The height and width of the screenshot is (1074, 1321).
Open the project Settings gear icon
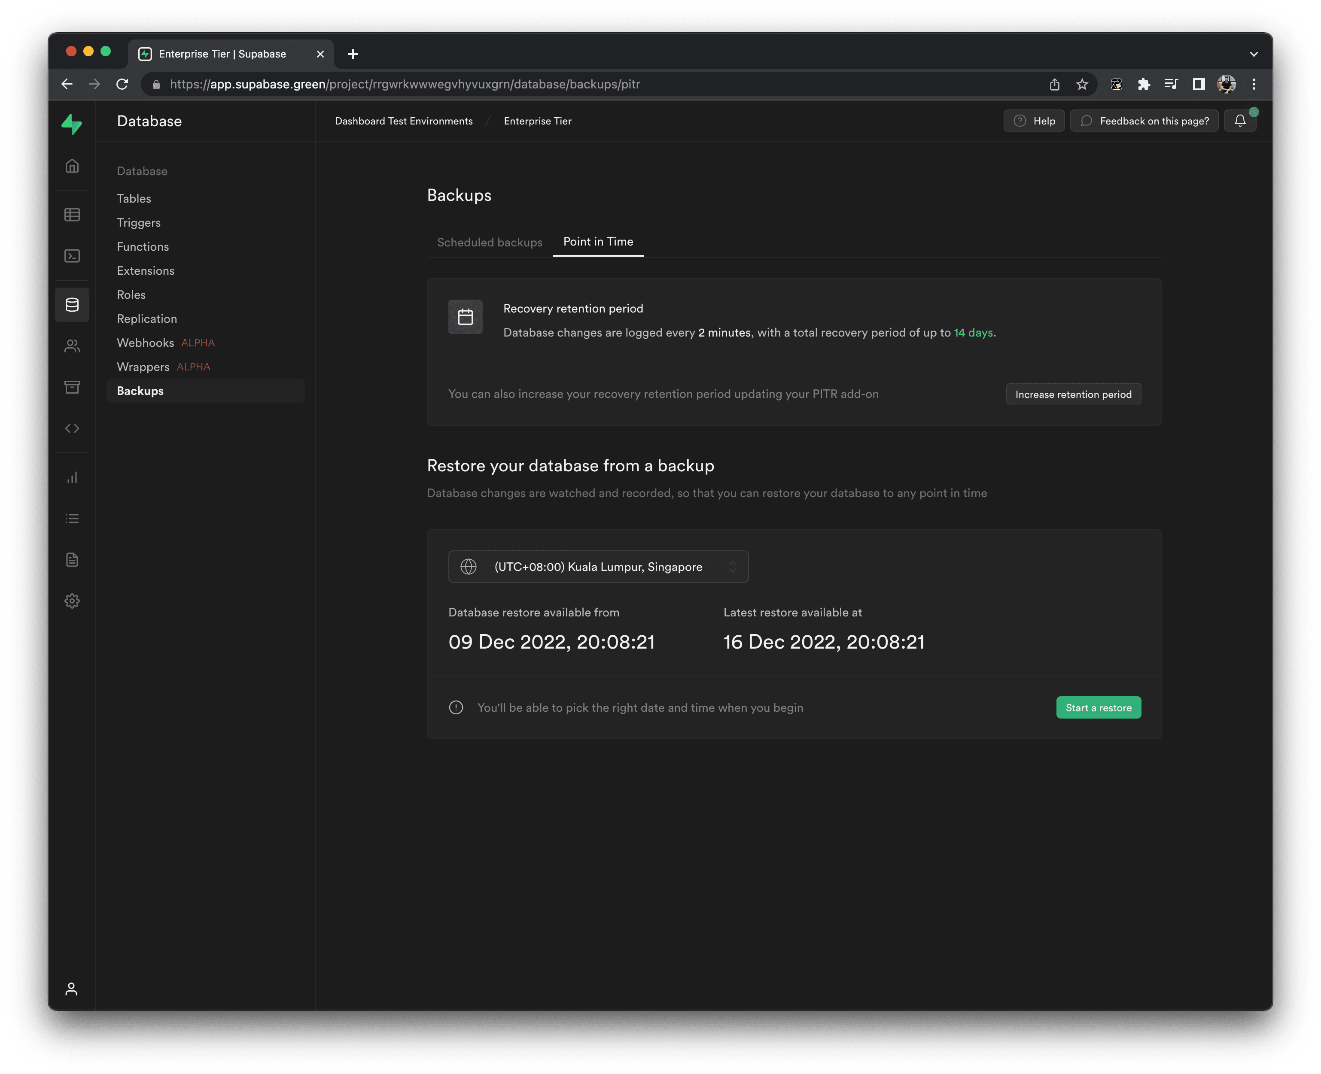(x=72, y=601)
